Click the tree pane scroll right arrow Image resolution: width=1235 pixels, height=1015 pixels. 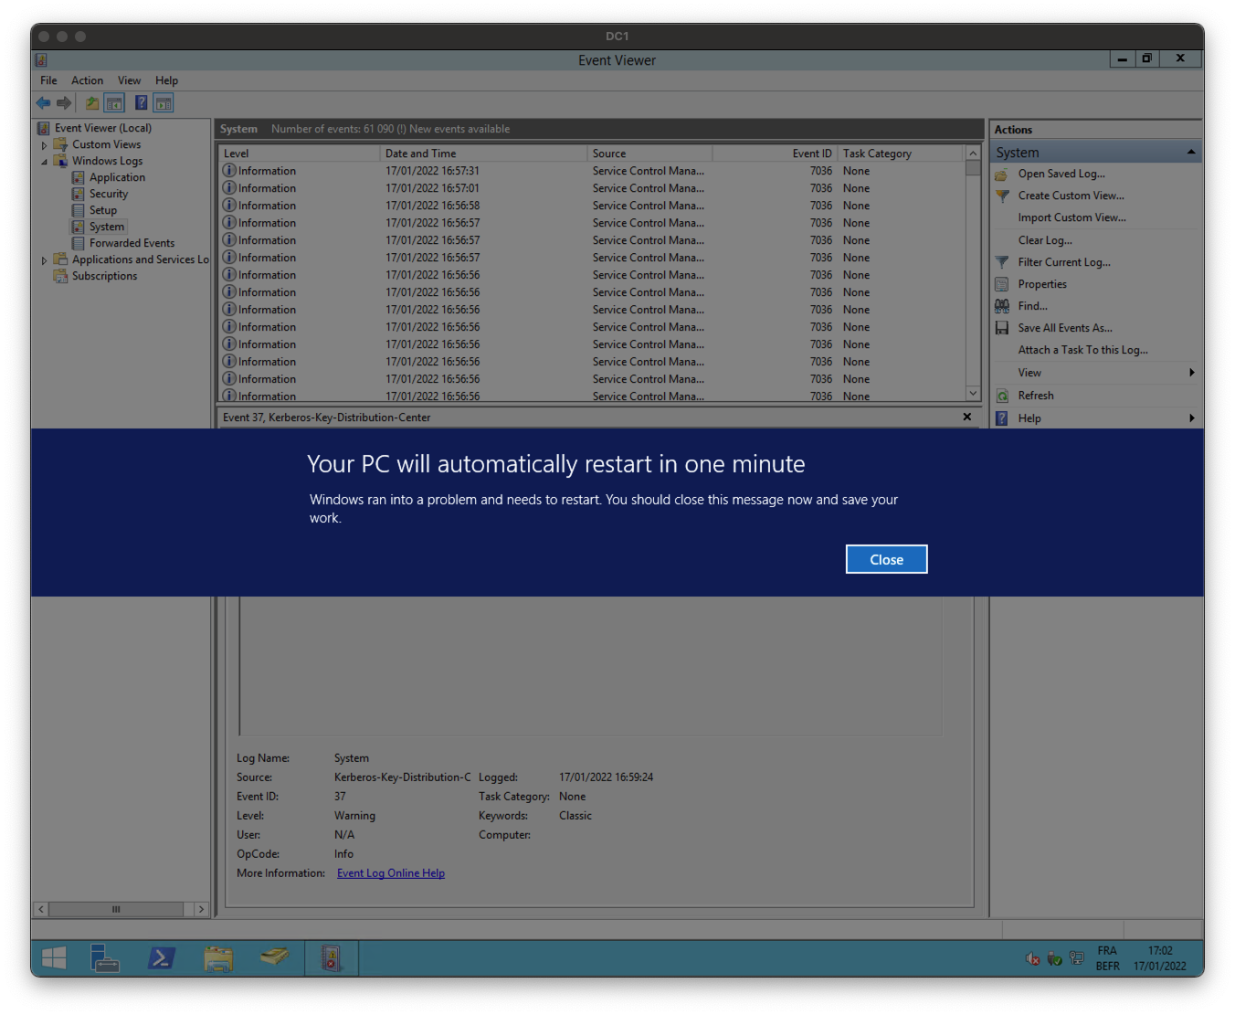coord(201,909)
